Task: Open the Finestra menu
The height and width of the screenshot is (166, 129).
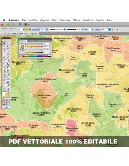Action: coord(100,20)
